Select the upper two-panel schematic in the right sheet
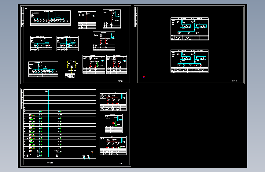 (x=190, y=29)
